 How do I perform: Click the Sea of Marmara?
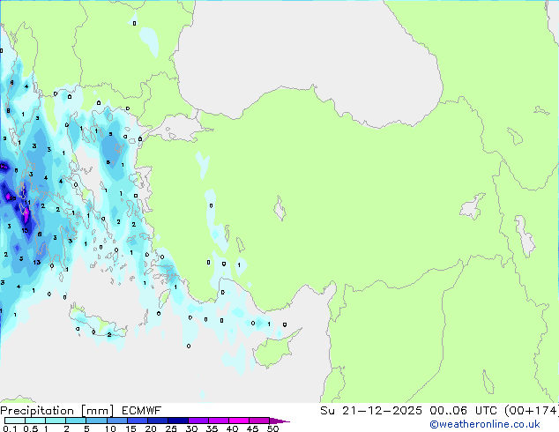click(181, 130)
